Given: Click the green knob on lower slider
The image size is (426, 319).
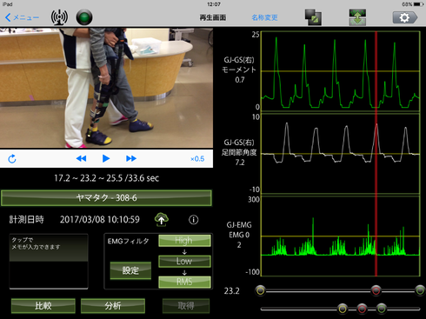Looking at the screenshot, I should (x=382, y=309).
